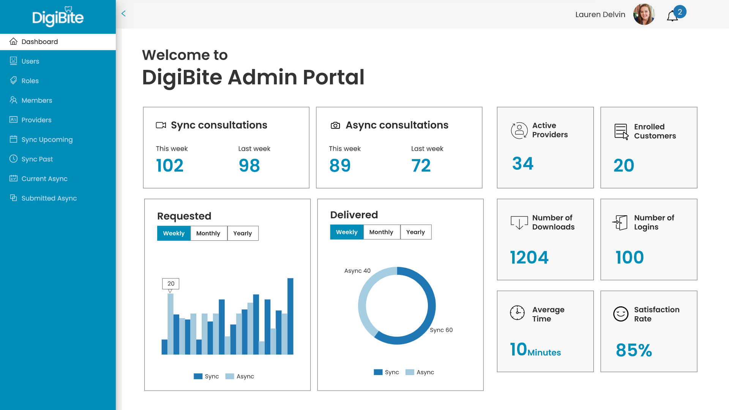
Task: Click the camera icon on Async consultations
Action: point(335,125)
